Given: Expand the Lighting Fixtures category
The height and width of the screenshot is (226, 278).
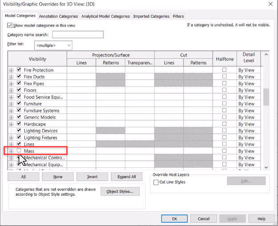Looking at the screenshot, I should (x=11, y=138).
